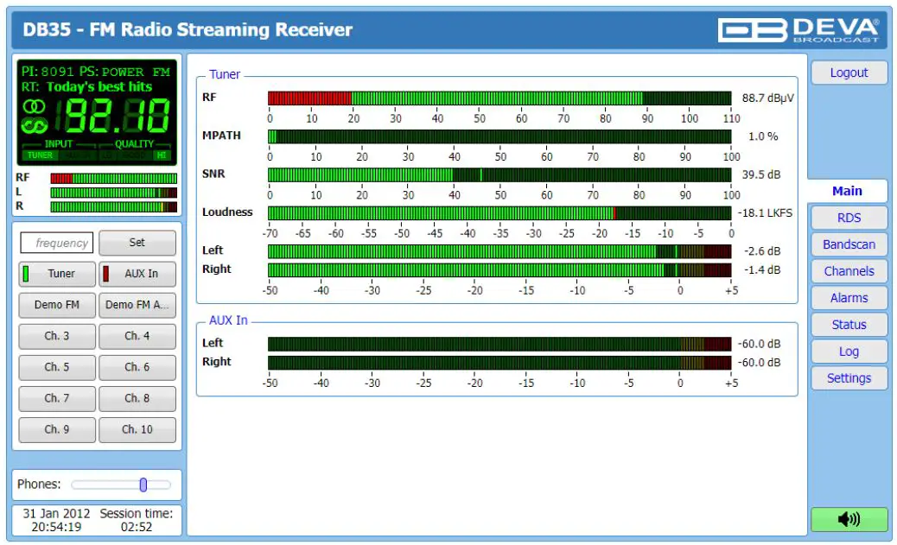The height and width of the screenshot is (545, 897).
Task: Click the small RF mini meter in left panel
Action: [113, 179]
